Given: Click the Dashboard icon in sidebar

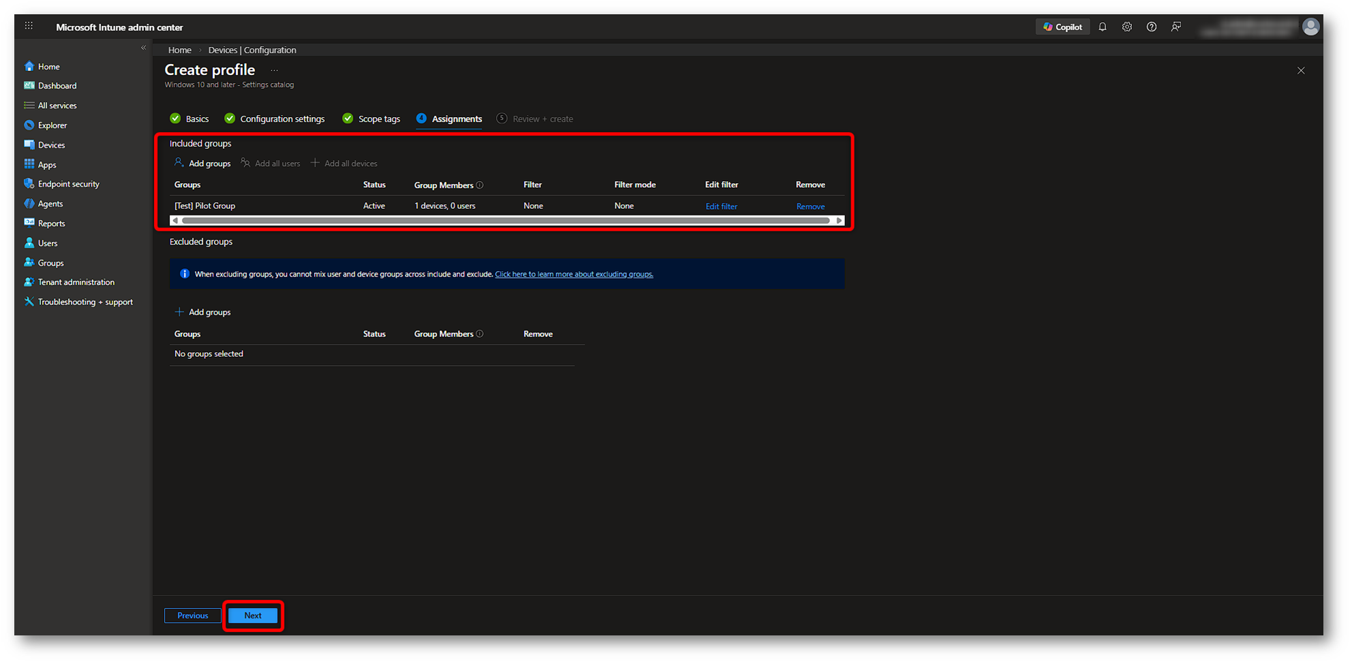Looking at the screenshot, I should (x=29, y=86).
